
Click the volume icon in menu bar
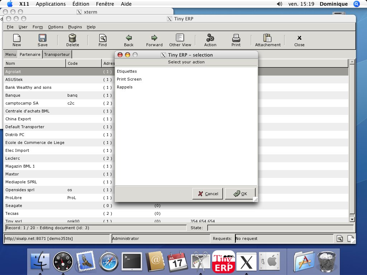[x=280, y=4]
